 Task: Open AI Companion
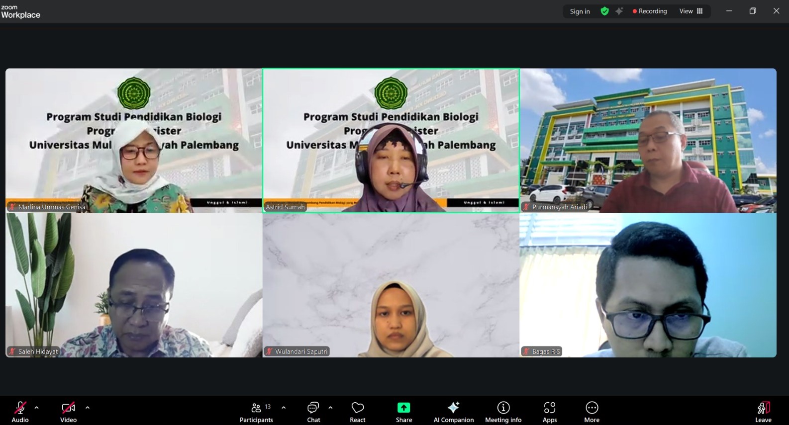click(453, 412)
